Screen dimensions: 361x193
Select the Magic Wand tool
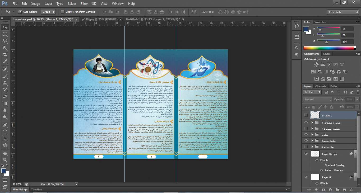click(5, 48)
